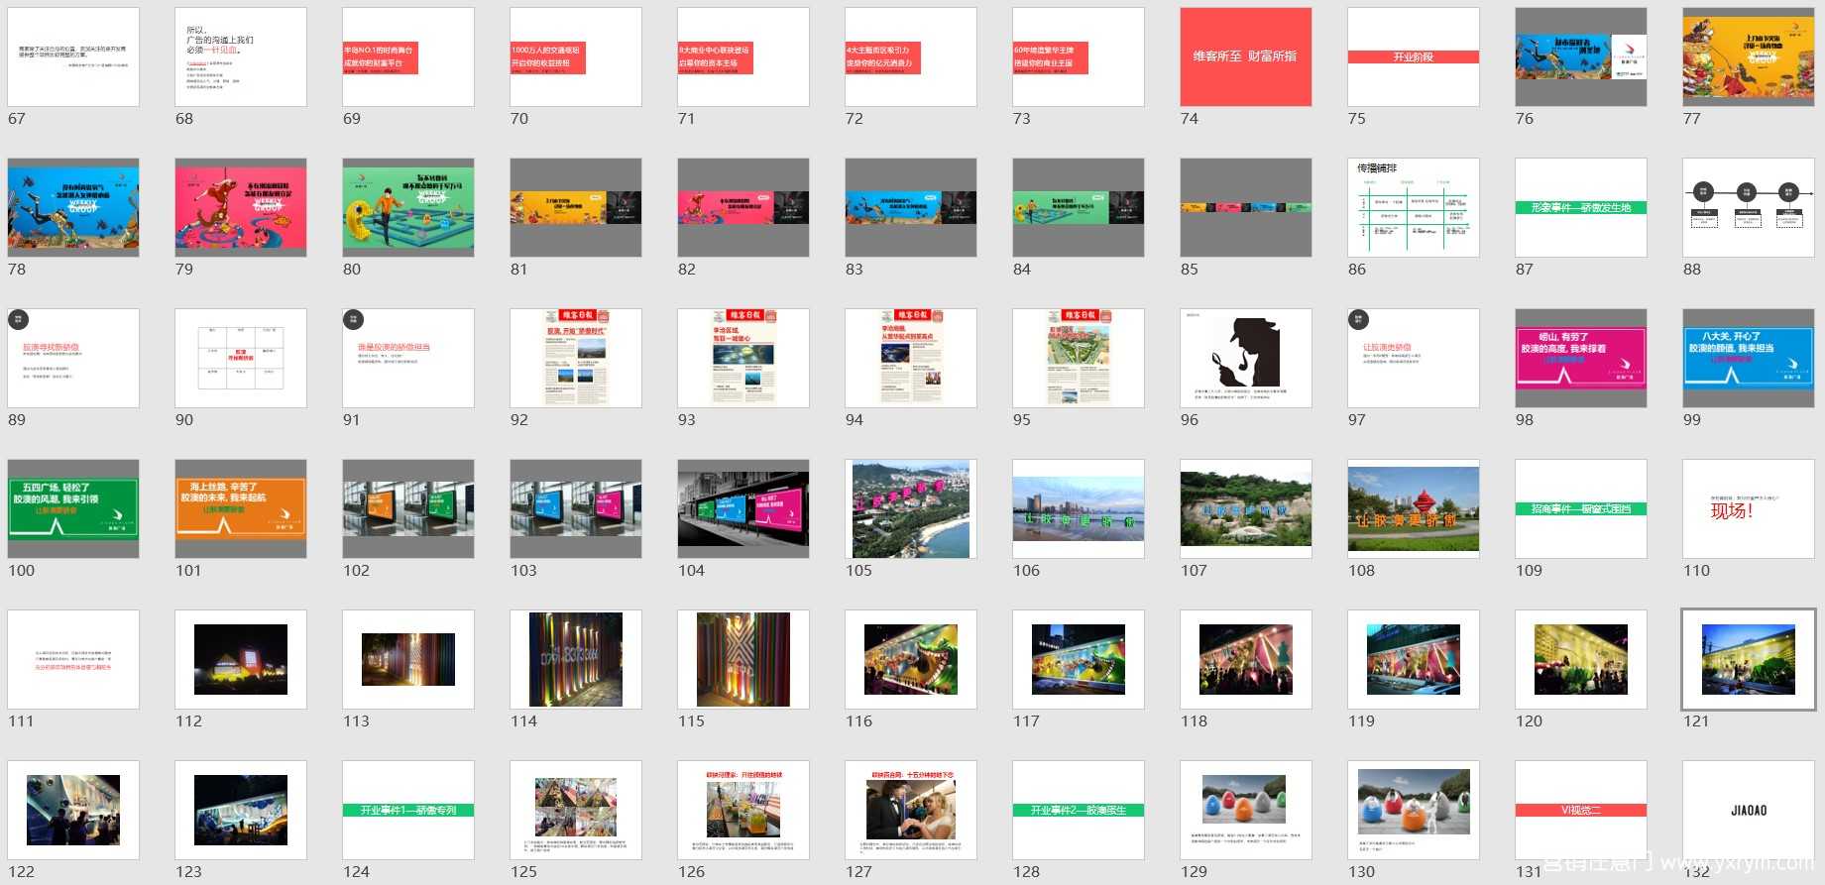Select slide thumbnail 122
Screen dimensions: 1825x885
tap(73, 810)
